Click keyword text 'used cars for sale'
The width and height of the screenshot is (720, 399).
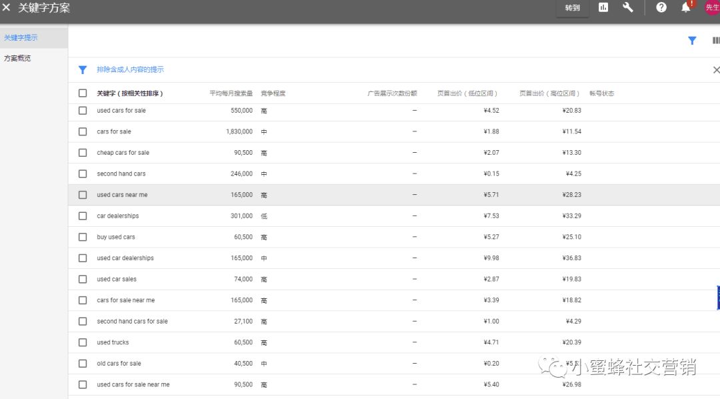tap(121, 110)
